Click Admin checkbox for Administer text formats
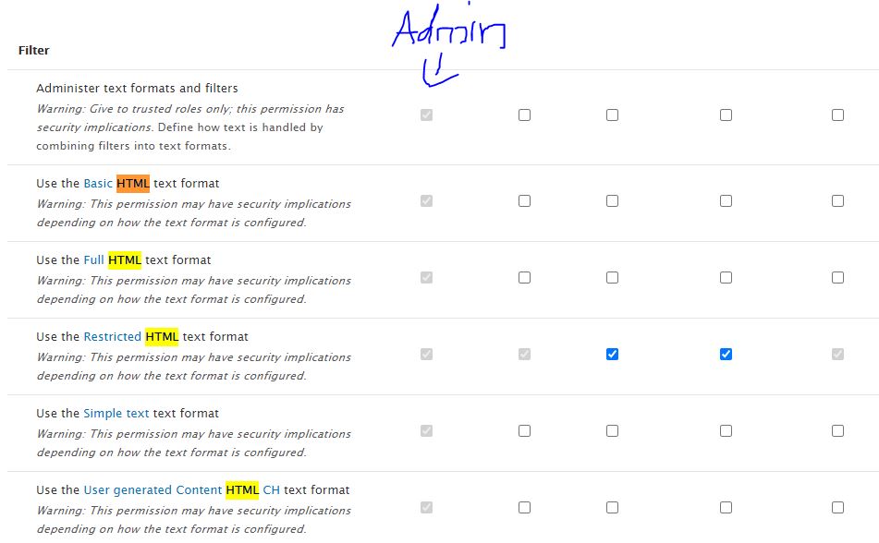Viewport: 879px width, 543px height. [426, 115]
